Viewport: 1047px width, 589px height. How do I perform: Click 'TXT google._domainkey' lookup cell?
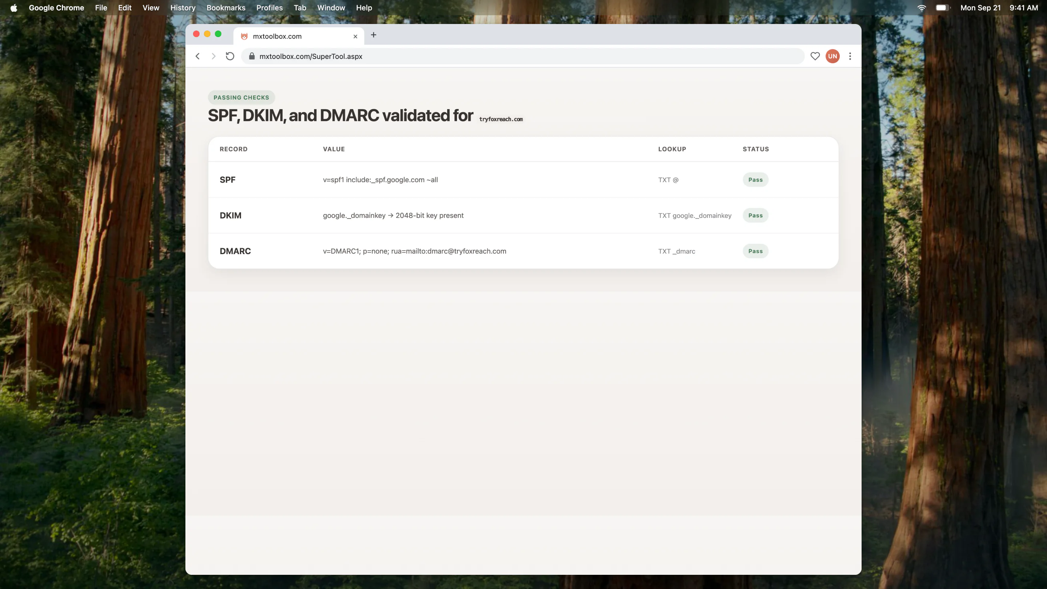[695, 216]
